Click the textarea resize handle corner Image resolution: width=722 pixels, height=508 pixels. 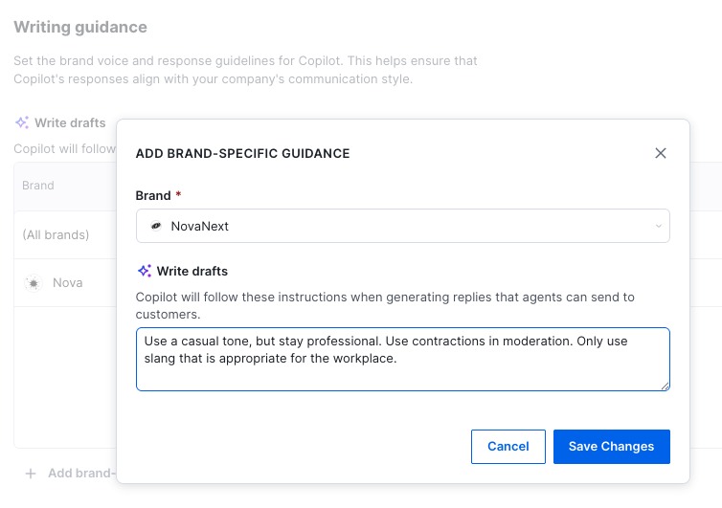[x=665, y=386]
